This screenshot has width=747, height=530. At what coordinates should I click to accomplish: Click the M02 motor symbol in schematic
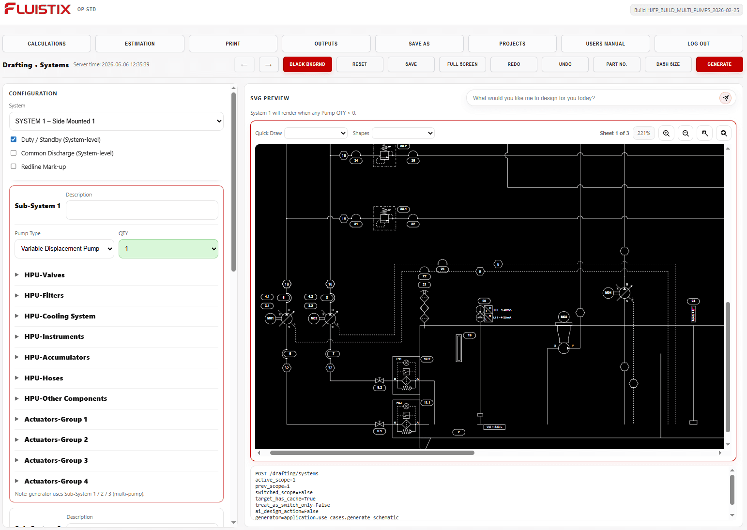314,318
